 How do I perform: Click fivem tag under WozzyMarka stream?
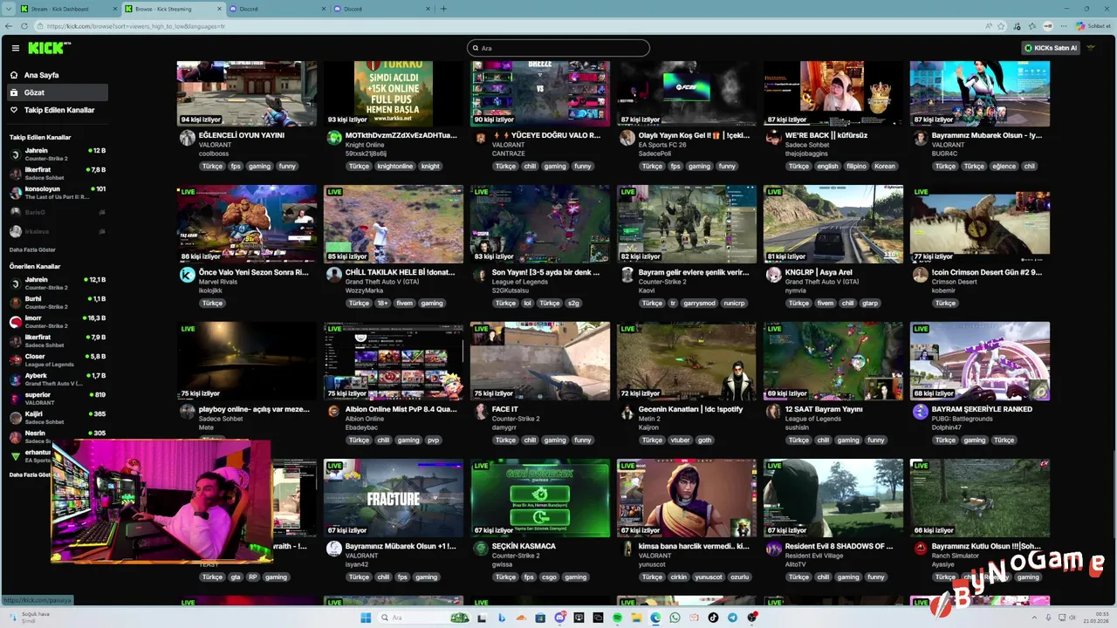[x=404, y=303]
